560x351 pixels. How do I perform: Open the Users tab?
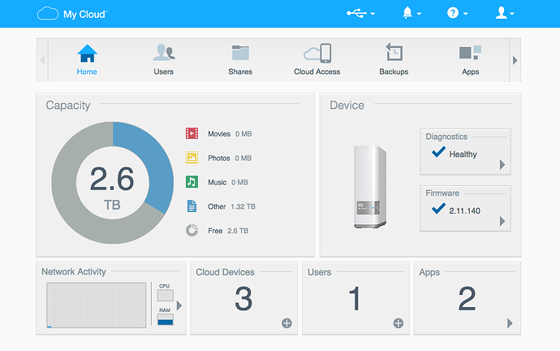point(164,59)
